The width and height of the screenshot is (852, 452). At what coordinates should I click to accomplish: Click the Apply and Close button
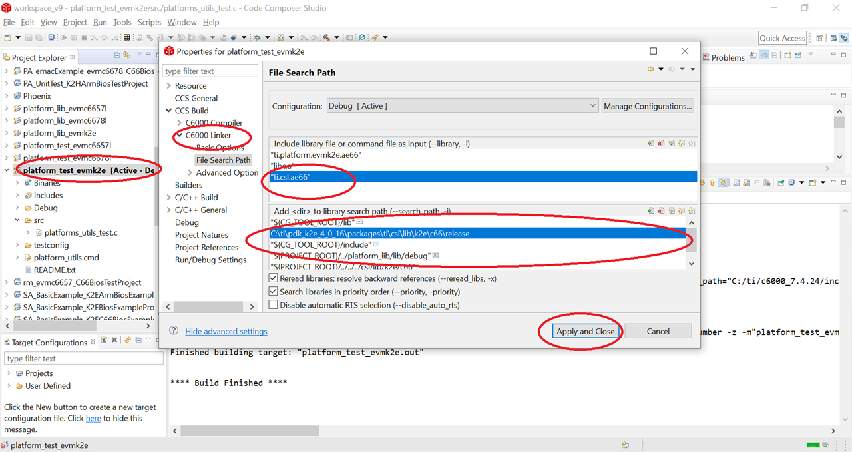586,331
